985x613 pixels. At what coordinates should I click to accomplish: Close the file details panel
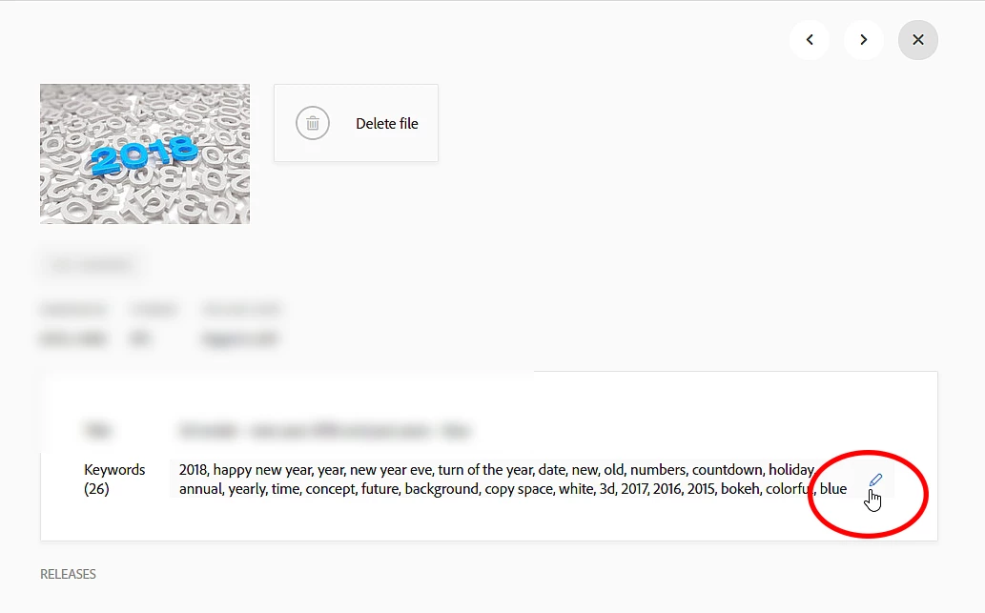point(918,40)
